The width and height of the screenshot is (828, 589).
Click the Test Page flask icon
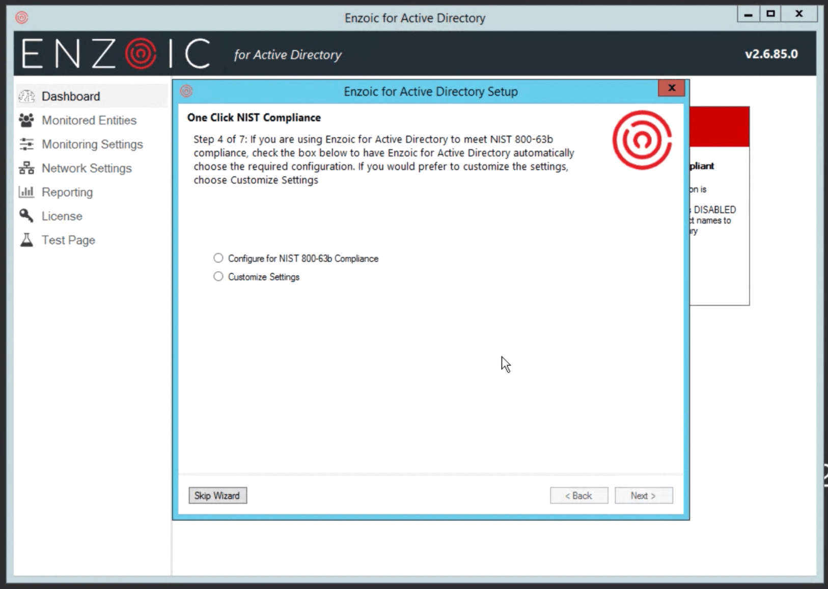tap(26, 240)
